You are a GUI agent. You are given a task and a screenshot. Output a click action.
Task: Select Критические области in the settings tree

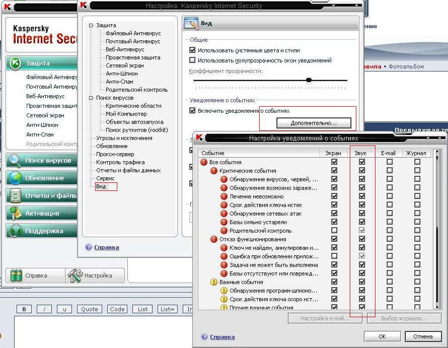(133, 106)
